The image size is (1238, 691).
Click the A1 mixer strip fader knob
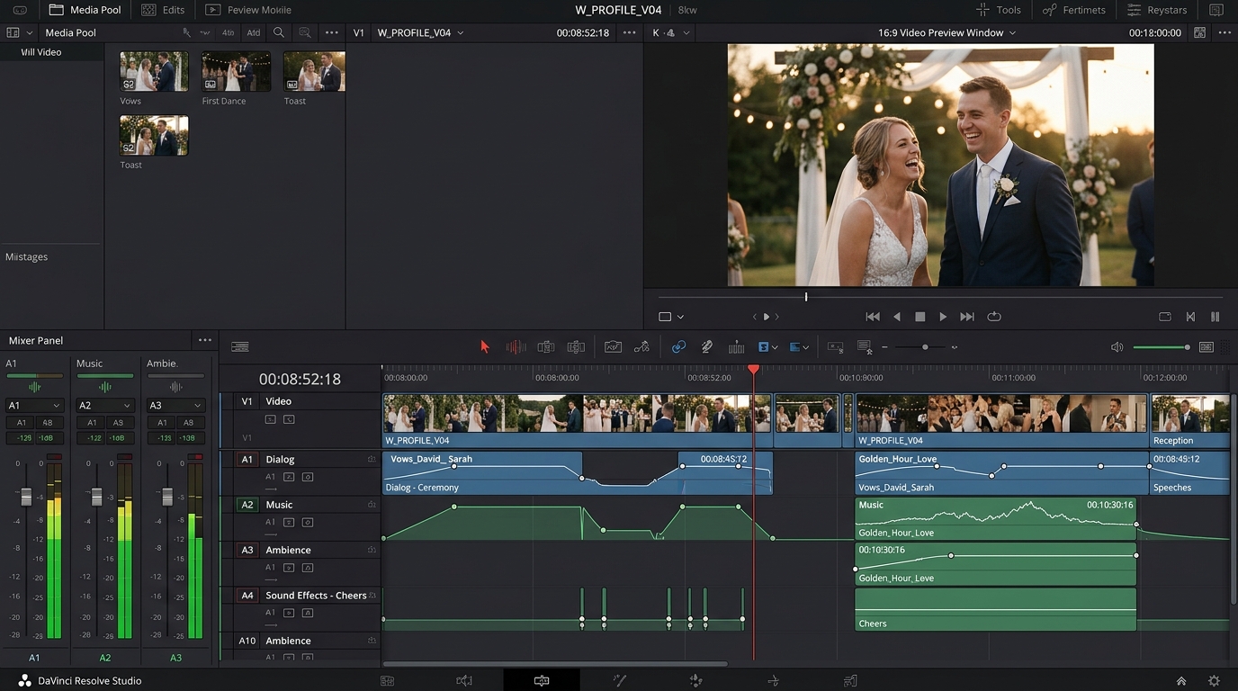(26, 497)
